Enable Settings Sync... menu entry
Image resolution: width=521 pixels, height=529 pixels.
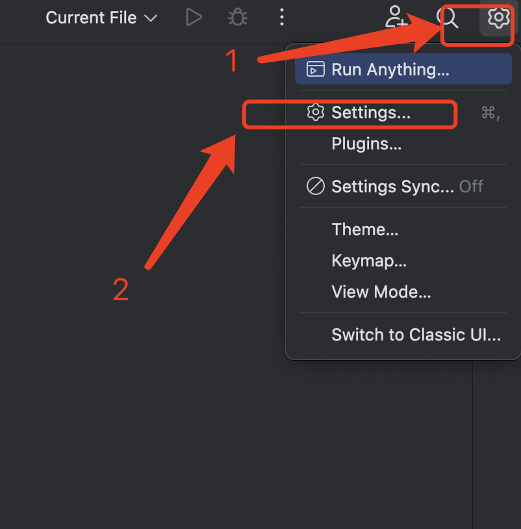(392, 187)
